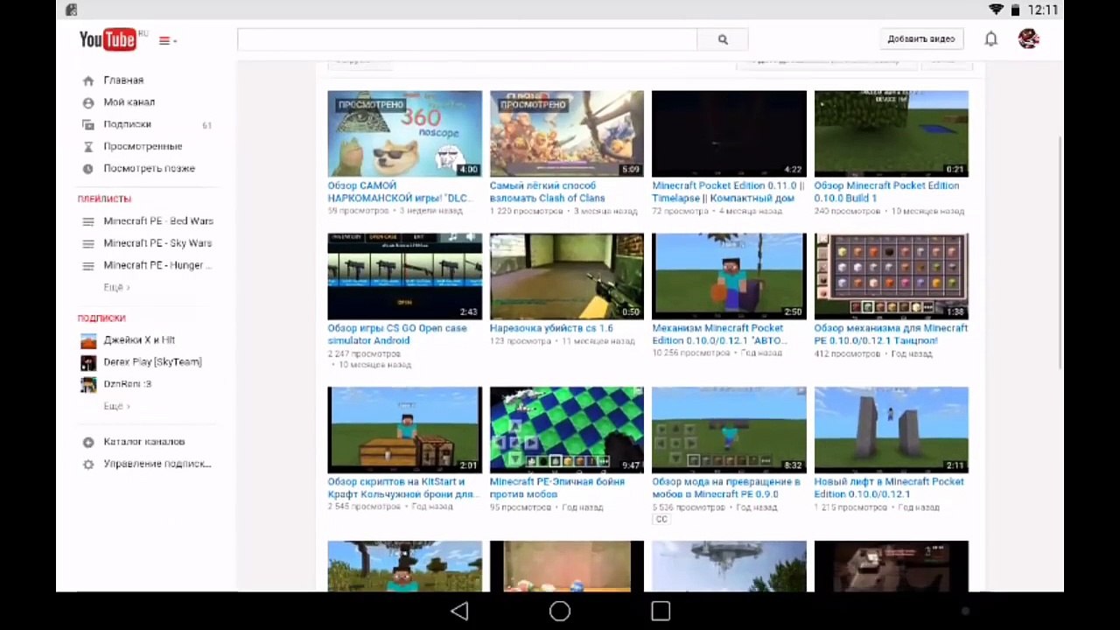Focus the YouTube search field

coord(467,39)
